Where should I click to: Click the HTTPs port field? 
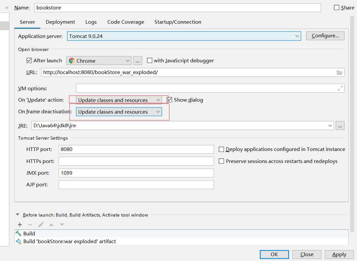tap(136, 161)
